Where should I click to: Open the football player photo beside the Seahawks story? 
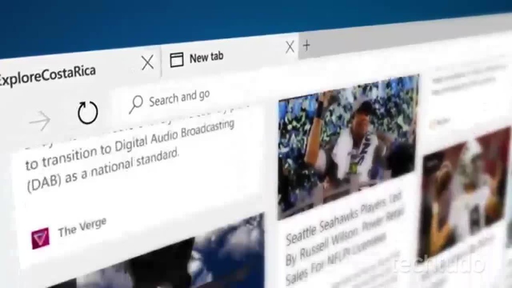(x=465, y=194)
